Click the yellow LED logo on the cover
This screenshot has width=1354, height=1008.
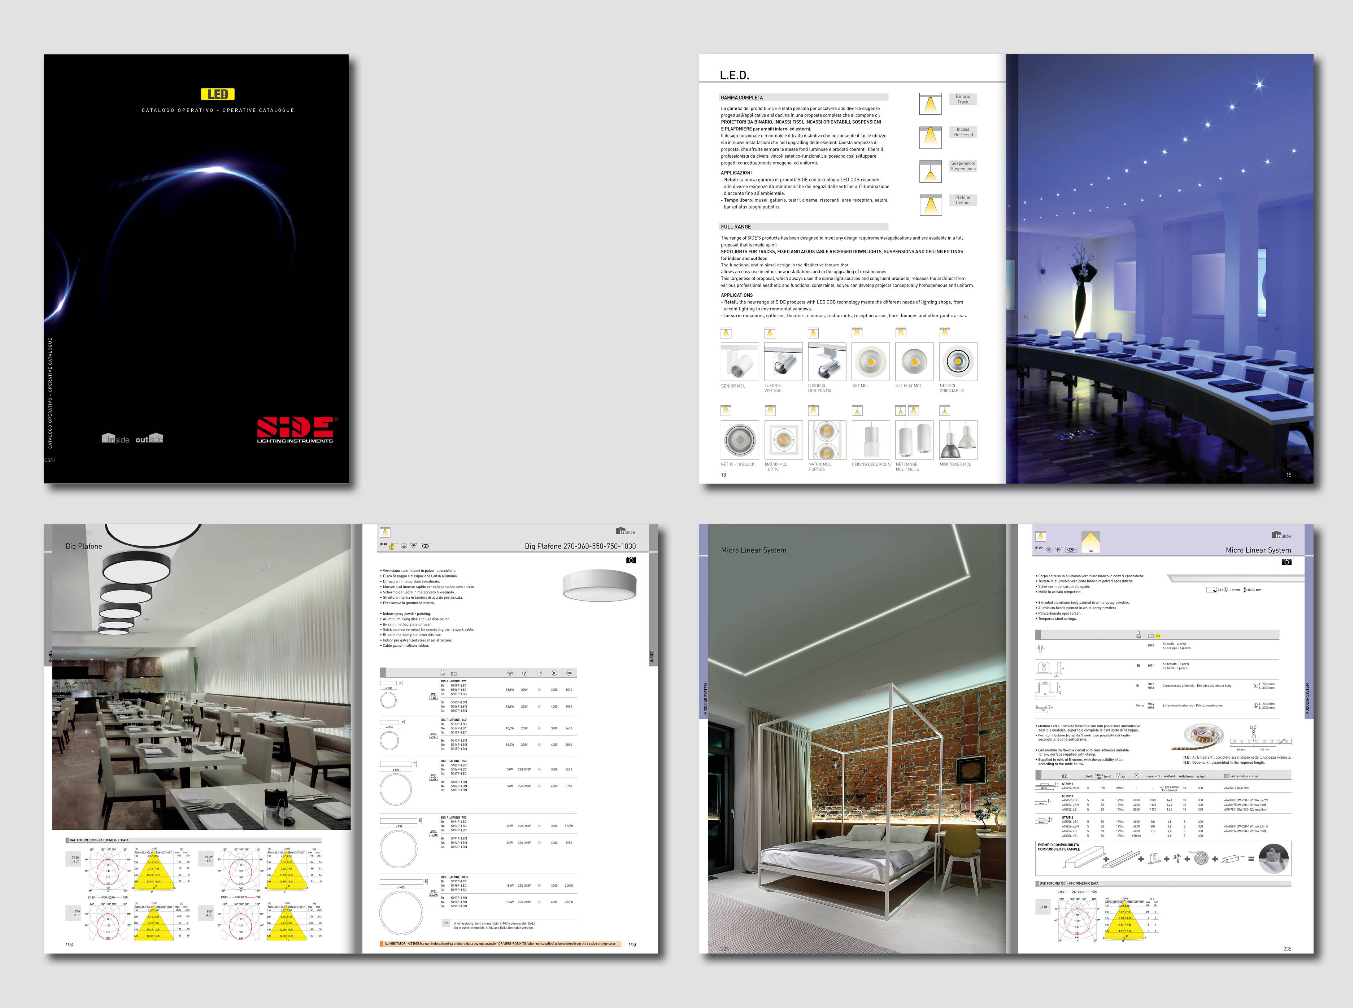tap(218, 94)
